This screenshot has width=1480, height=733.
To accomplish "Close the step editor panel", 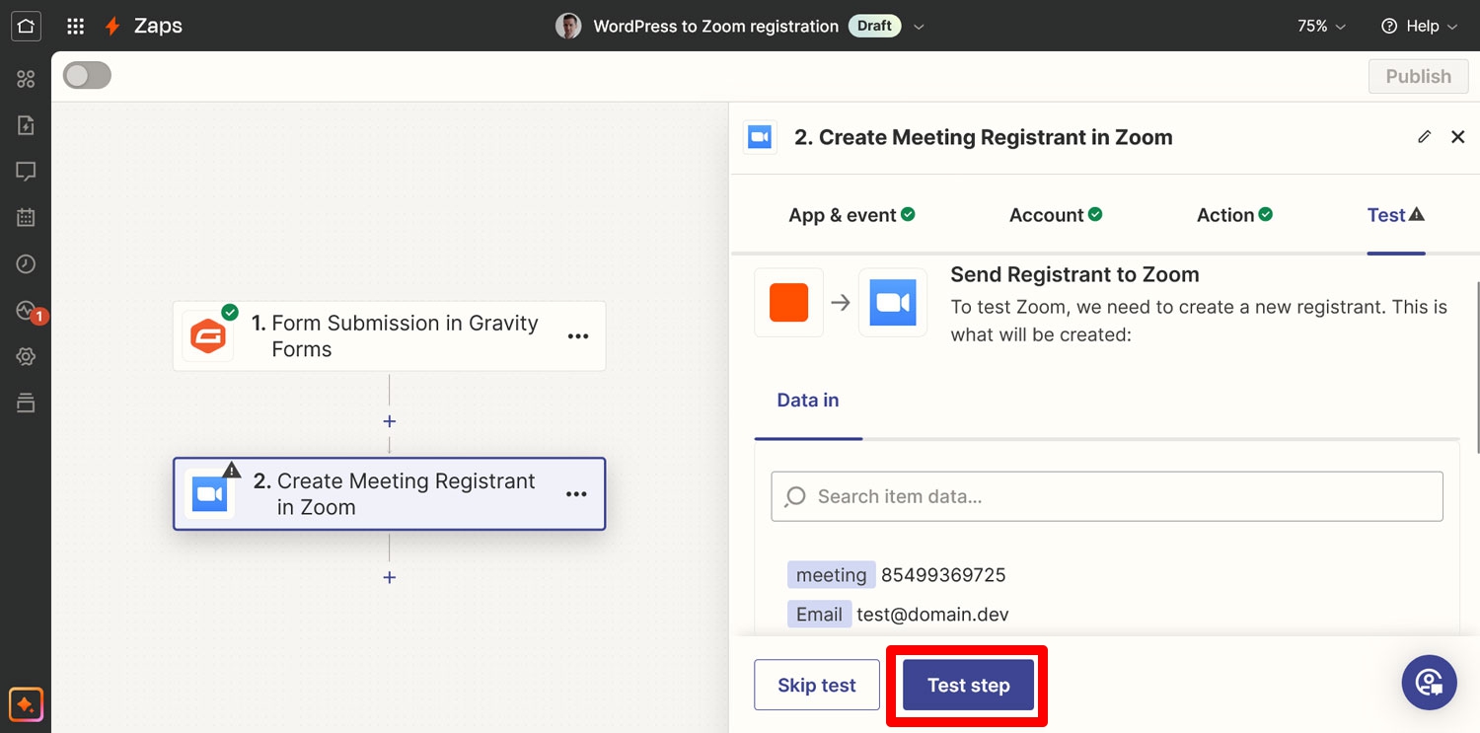I will coord(1457,137).
